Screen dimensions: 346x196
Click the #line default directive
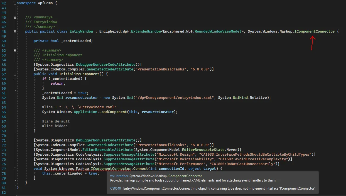click(56, 121)
